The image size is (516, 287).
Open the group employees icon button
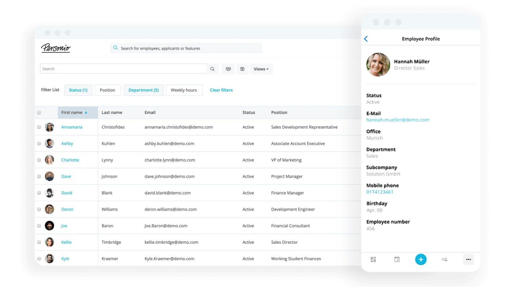tap(228, 69)
